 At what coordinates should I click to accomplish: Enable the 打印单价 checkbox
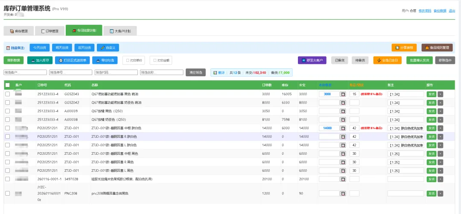pyautogui.click(x=128, y=61)
